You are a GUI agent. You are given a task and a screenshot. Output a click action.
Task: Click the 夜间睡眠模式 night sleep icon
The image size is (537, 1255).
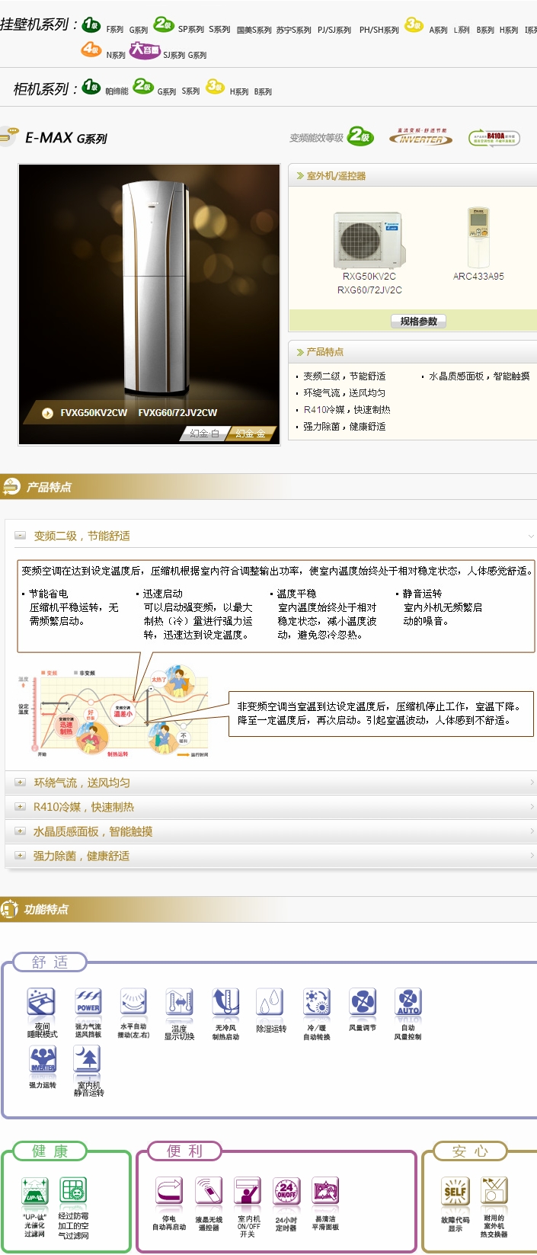point(41,1002)
